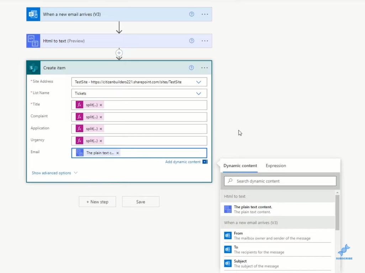Click the blue Add dynamic content plus icon
The height and width of the screenshot is (273, 365).
pos(205,162)
